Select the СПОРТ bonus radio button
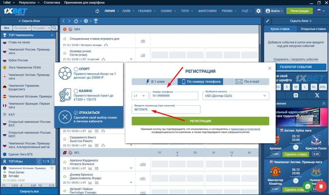This screenshot has width=329, height=195. pyautogui.click(x=76, y=69)
